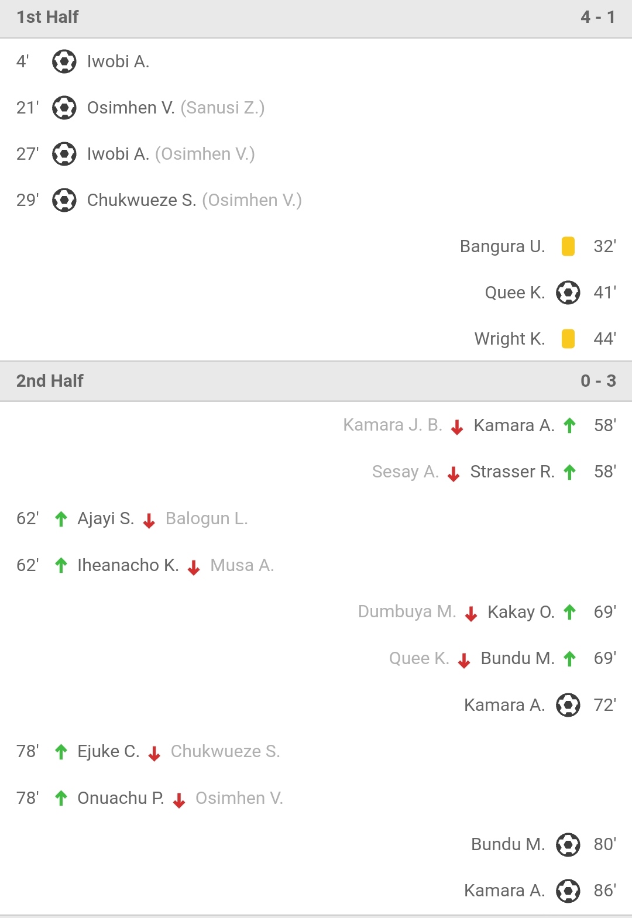This screenshot has width=632, height=918.
Task: Tap green sub-in arrow beside Ajayi S.
Action: coord(61,519)
